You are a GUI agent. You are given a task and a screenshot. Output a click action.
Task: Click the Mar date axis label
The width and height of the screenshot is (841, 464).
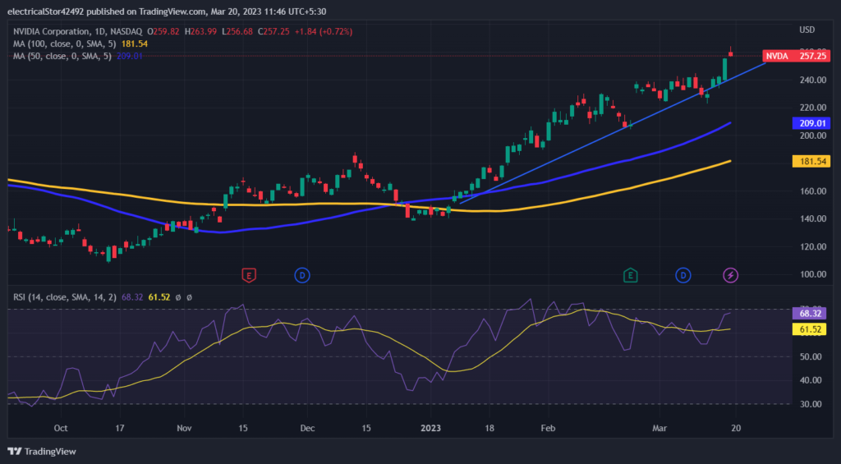(x=659, y=428)
